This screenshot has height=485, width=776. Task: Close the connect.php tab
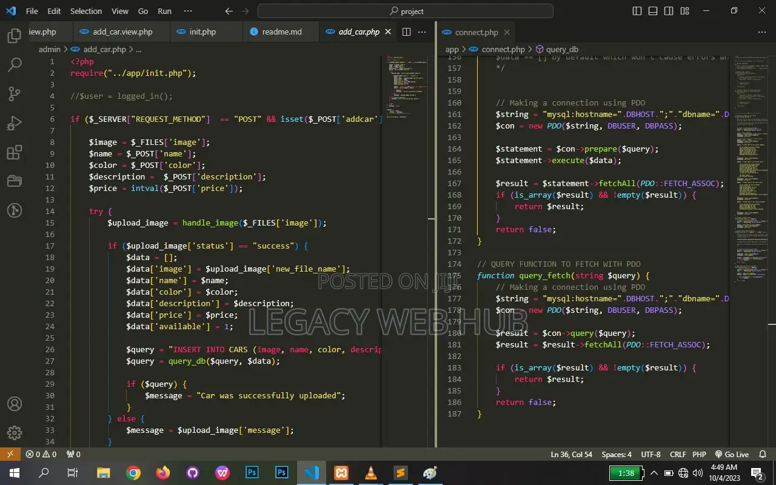507,32
